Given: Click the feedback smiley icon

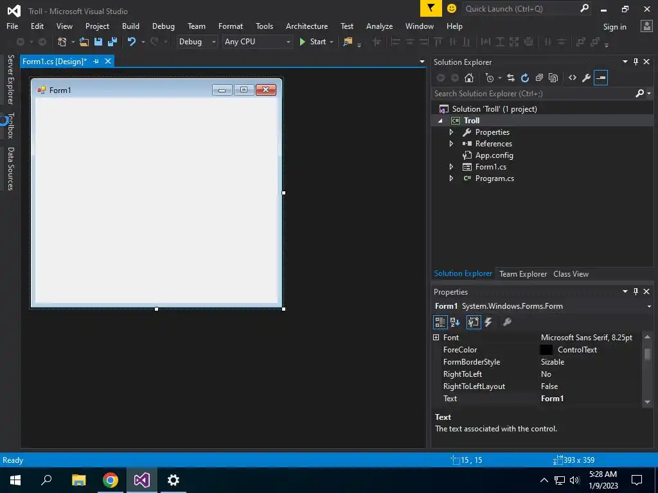Looking at the screenshot, I should click(452, 8).
